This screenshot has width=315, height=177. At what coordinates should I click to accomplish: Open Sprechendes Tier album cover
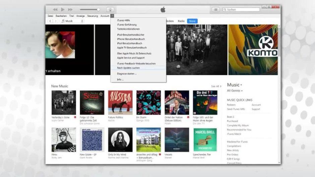(205, 140)
